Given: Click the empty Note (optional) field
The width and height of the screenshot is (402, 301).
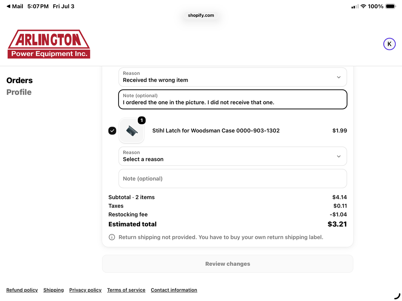Looking at the screenshot, I should pos(232,179).
